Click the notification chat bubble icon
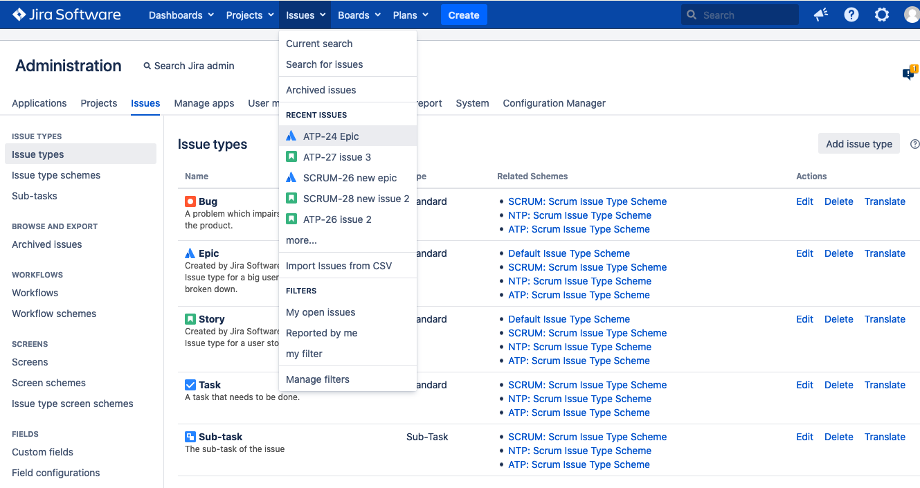This screenshot has height=488, width=920. pyautogui.click(x=909, y=73)
